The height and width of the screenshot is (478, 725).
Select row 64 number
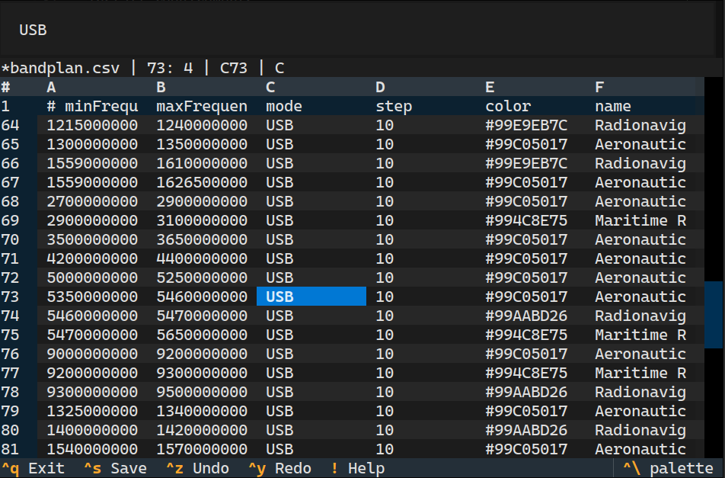[x=10, y=125]
